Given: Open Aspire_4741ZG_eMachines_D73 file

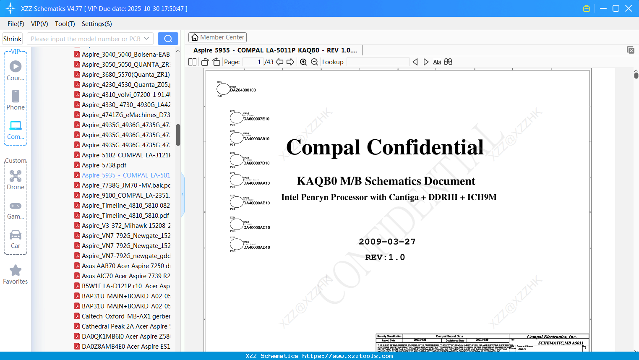Looking at the screenshot, I should [122, 115].
